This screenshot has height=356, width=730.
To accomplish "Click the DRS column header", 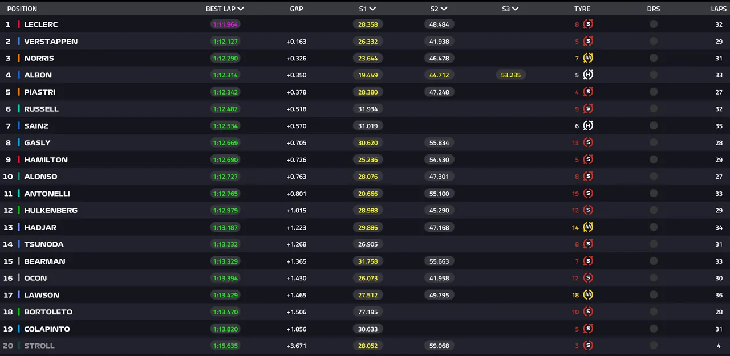I will coord(654,9).
